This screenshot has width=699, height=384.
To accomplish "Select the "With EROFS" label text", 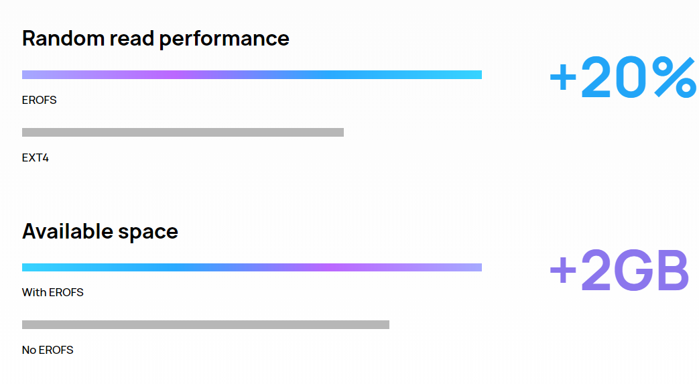I will tap(53, 293).
